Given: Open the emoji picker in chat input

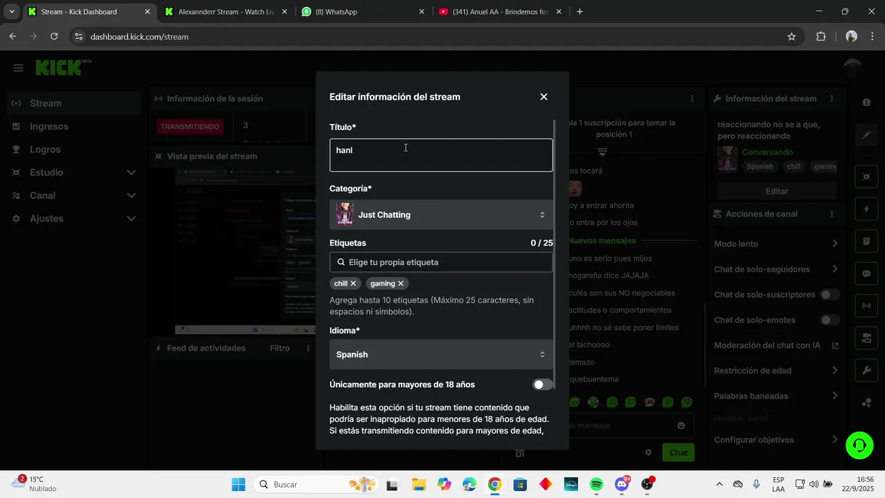Looking at the screenshot, I should point(681,425).
